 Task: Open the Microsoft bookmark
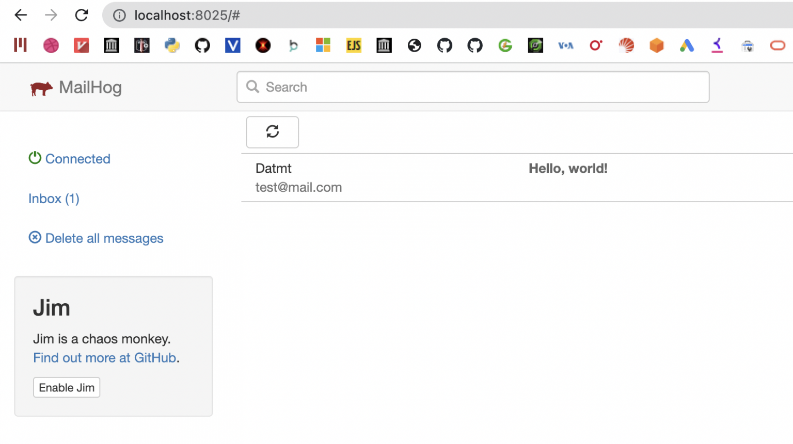[323, 45]
